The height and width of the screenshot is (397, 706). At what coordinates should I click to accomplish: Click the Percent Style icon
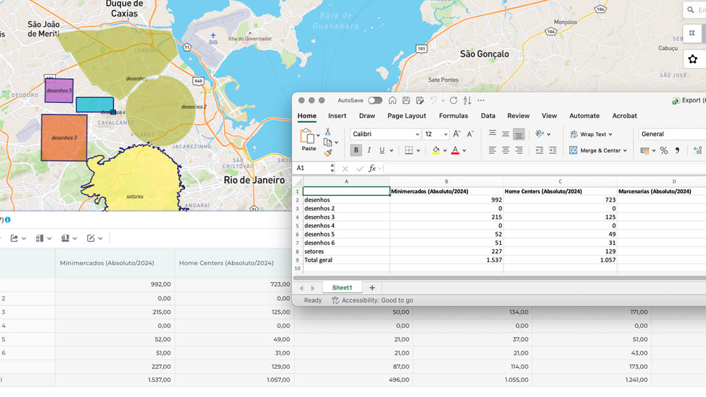[664, 150]
